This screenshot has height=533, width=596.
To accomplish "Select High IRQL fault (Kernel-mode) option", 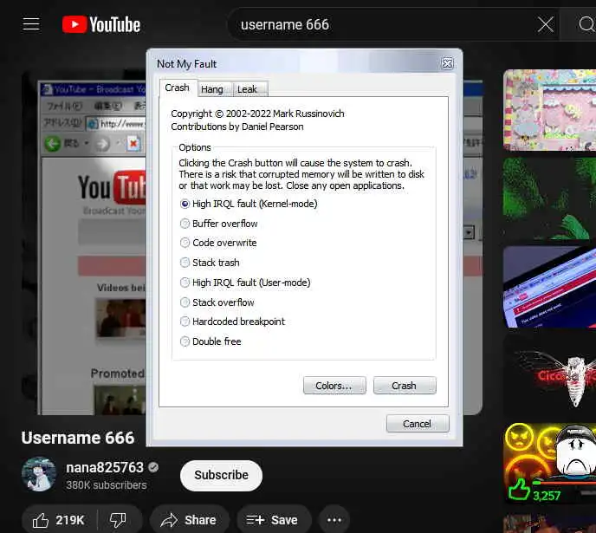I will click(x=249, y=204).
